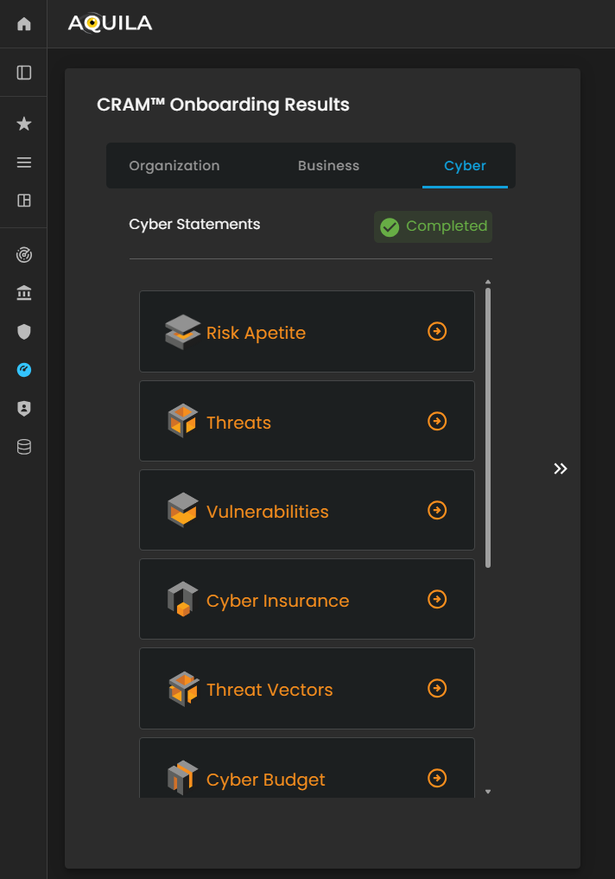
Task: Click the user badge shield icon
Action: [24, 409]
